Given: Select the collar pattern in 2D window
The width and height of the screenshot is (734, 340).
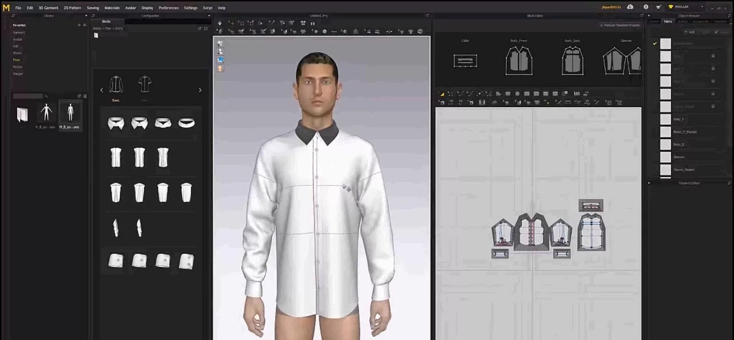Looking at the screenshot, I should pos(591,205).
